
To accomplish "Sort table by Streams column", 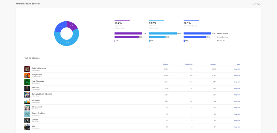I will click(166, 64).
